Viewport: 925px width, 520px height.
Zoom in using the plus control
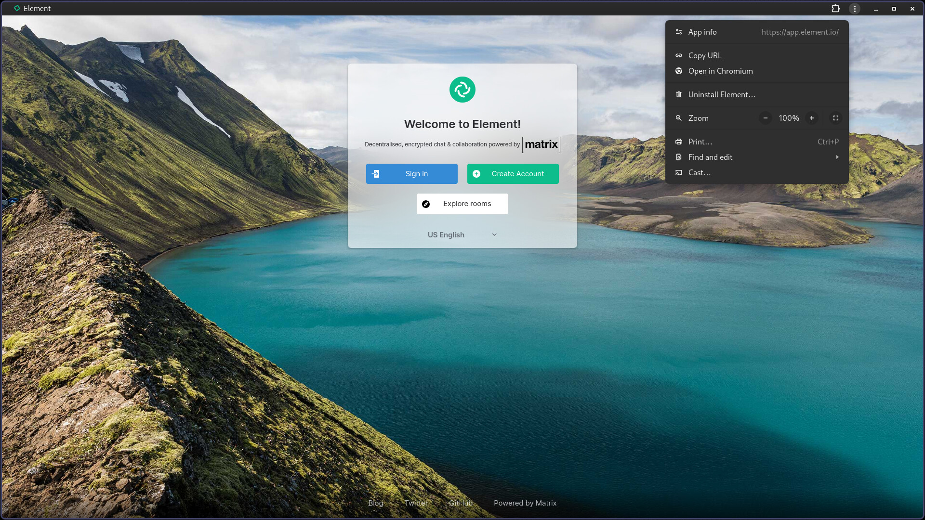click(812, 118)
